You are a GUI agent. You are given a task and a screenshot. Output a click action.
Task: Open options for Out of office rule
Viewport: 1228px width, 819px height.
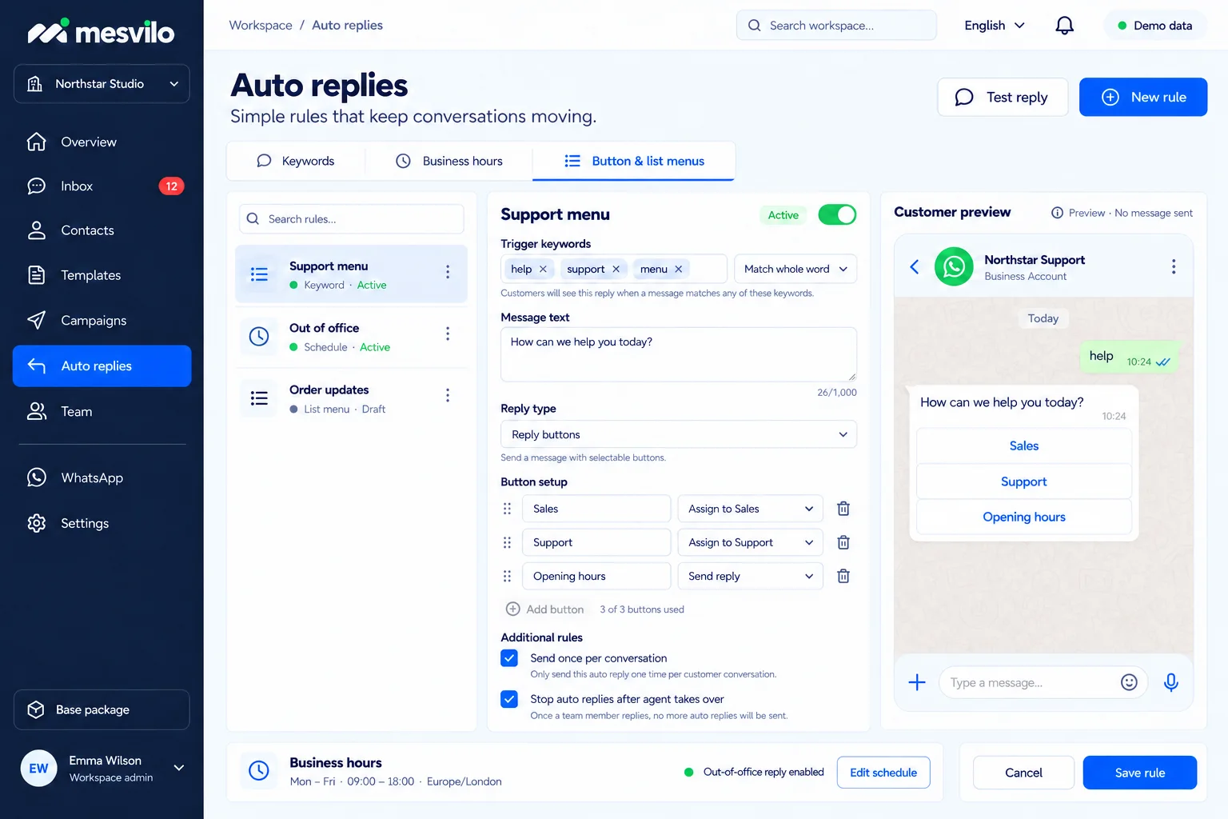point(448,334)
